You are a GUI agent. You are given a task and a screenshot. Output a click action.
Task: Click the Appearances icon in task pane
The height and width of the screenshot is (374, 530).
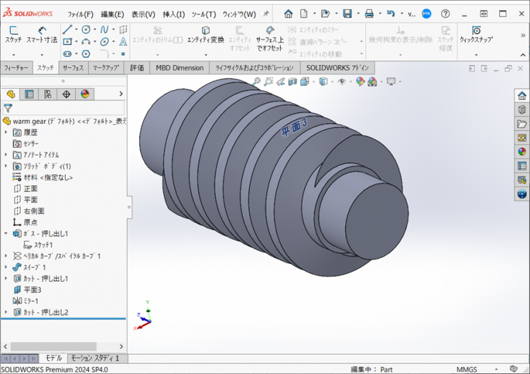click(521, 152)
